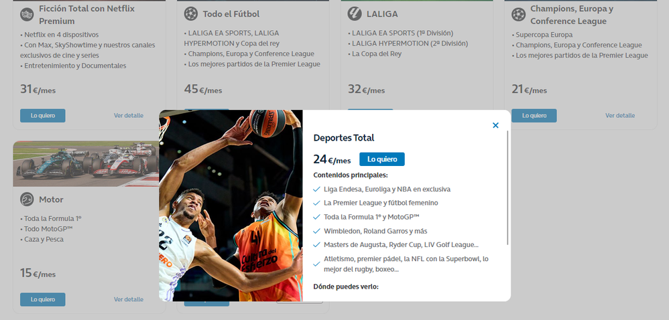Screen dimensions: 669x320
Task: Click Lo quiero for Champions, Europa y Conference
Action: [534, 115]
